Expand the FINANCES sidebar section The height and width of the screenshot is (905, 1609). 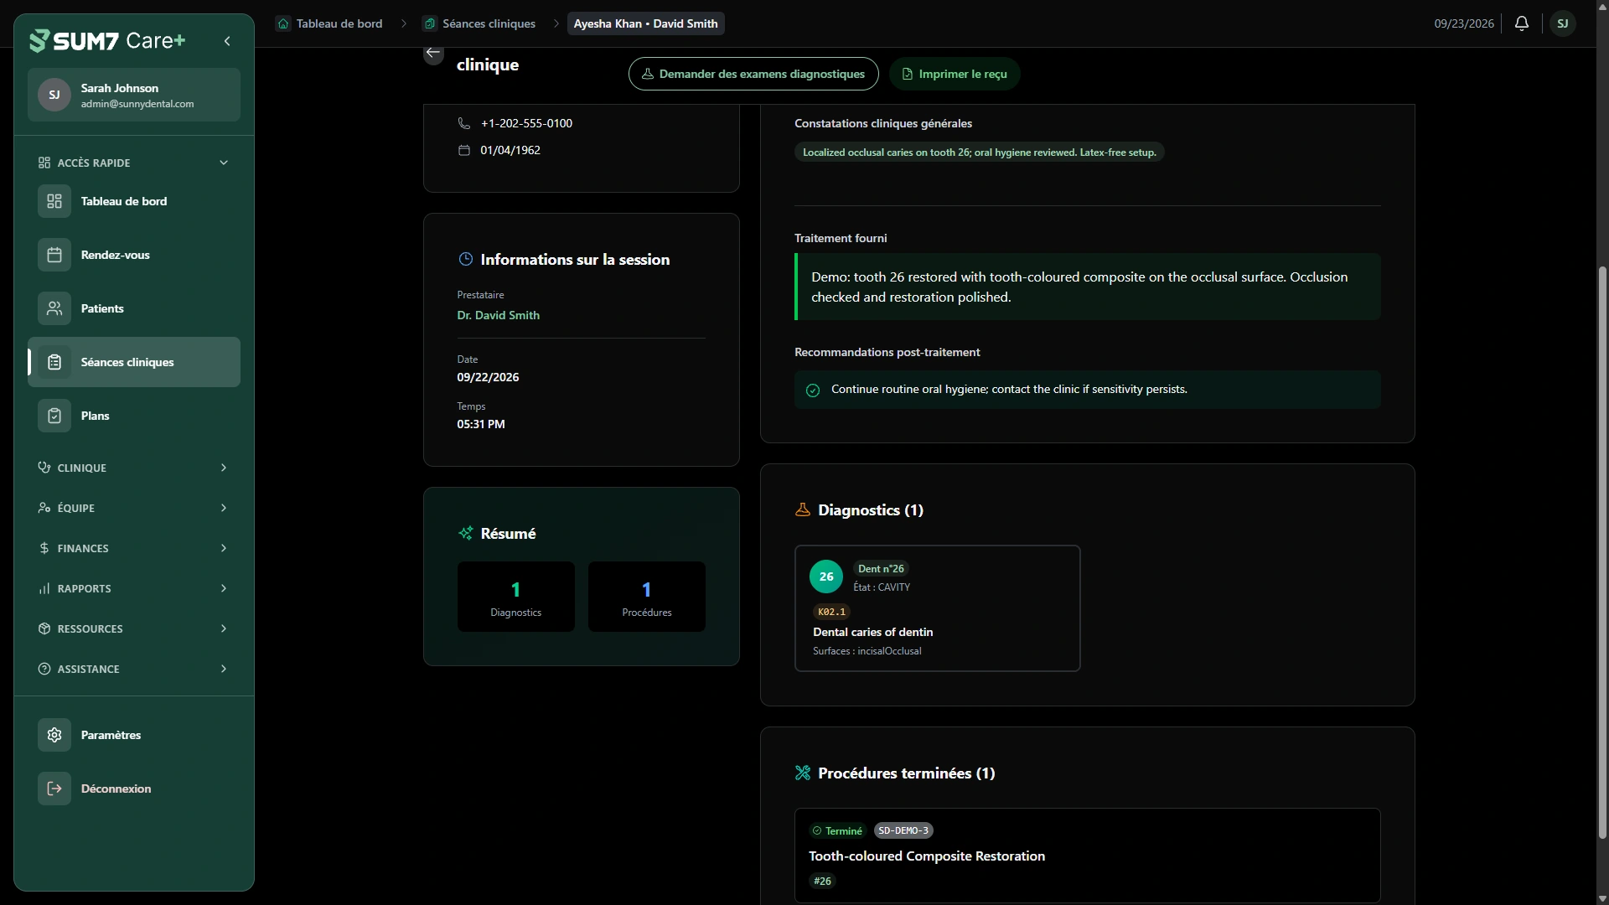pyautogui.click(x=134, y=548)
